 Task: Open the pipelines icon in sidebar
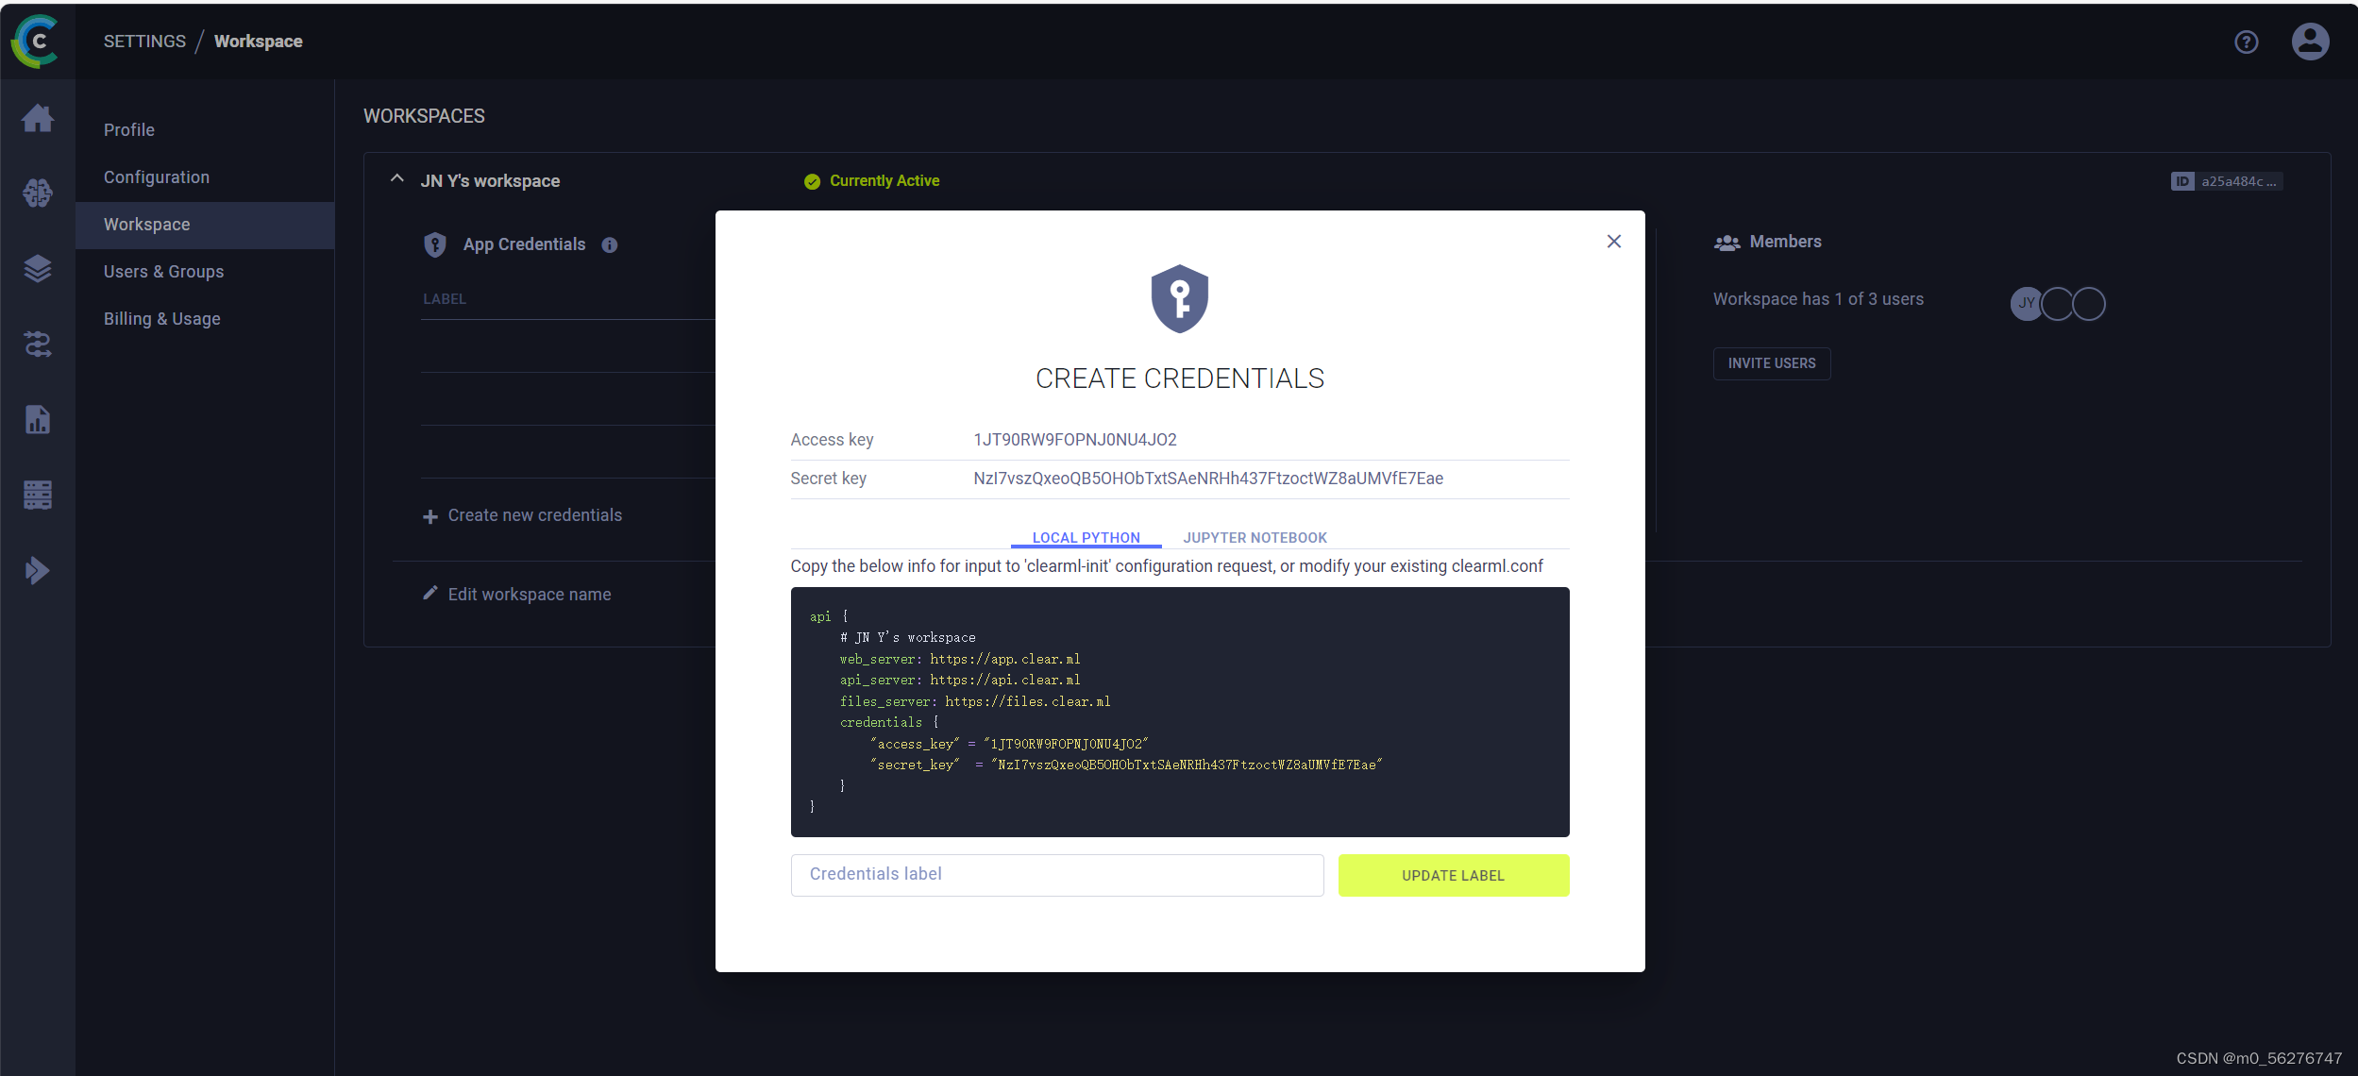(x=38, y=345)
